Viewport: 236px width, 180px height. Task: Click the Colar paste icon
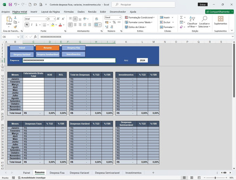point(9,19)
